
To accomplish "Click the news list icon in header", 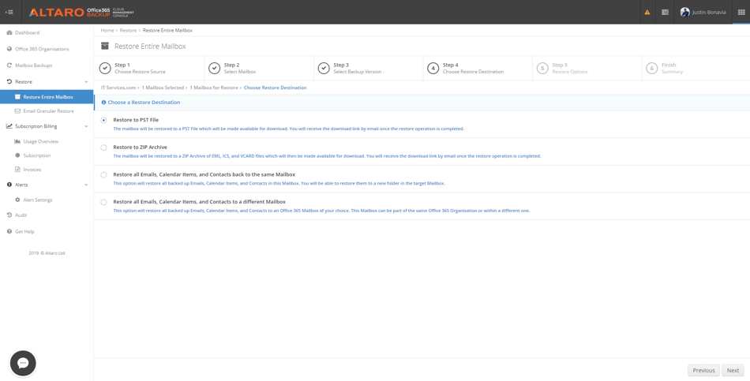I will tap(665, 12).
